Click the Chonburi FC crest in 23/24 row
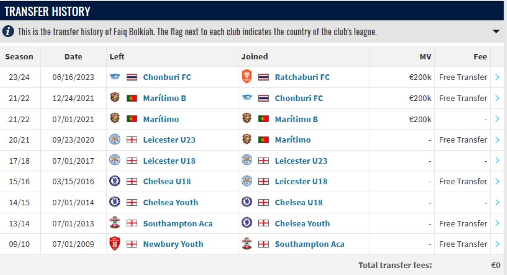507x275 pixels. click(115, 77)
